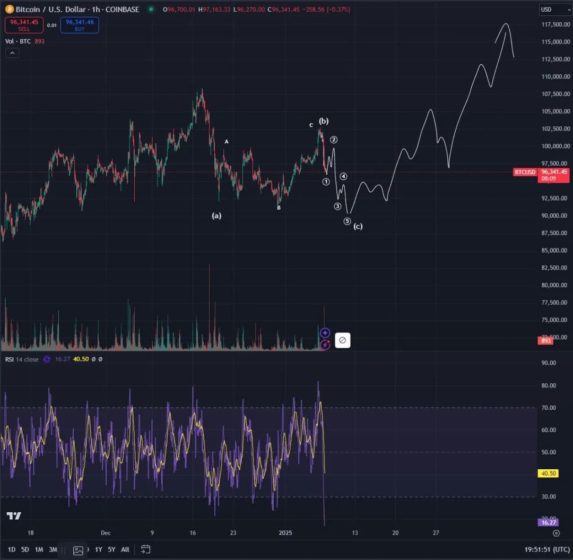Click the blue BUY price button

(80, 25)
